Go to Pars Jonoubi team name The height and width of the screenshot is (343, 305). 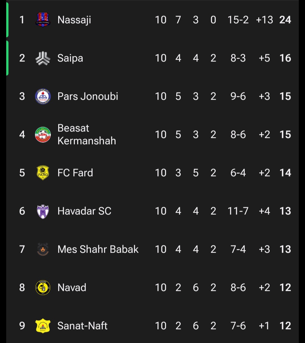pos(88,96)
